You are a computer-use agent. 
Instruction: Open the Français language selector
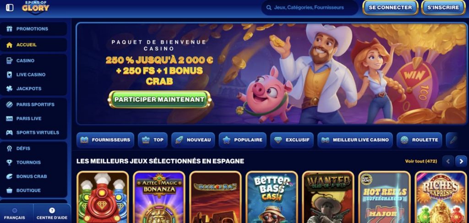coord(15,214)
